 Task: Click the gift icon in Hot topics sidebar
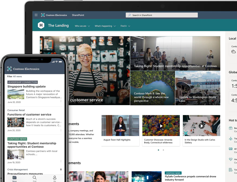[x=230, y=128]
